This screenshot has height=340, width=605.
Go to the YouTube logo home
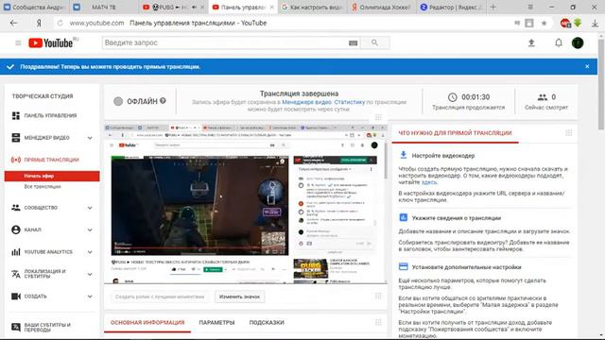point(51,42)
